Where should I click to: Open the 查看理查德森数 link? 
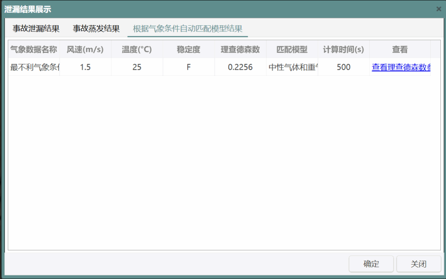[401, 67]
